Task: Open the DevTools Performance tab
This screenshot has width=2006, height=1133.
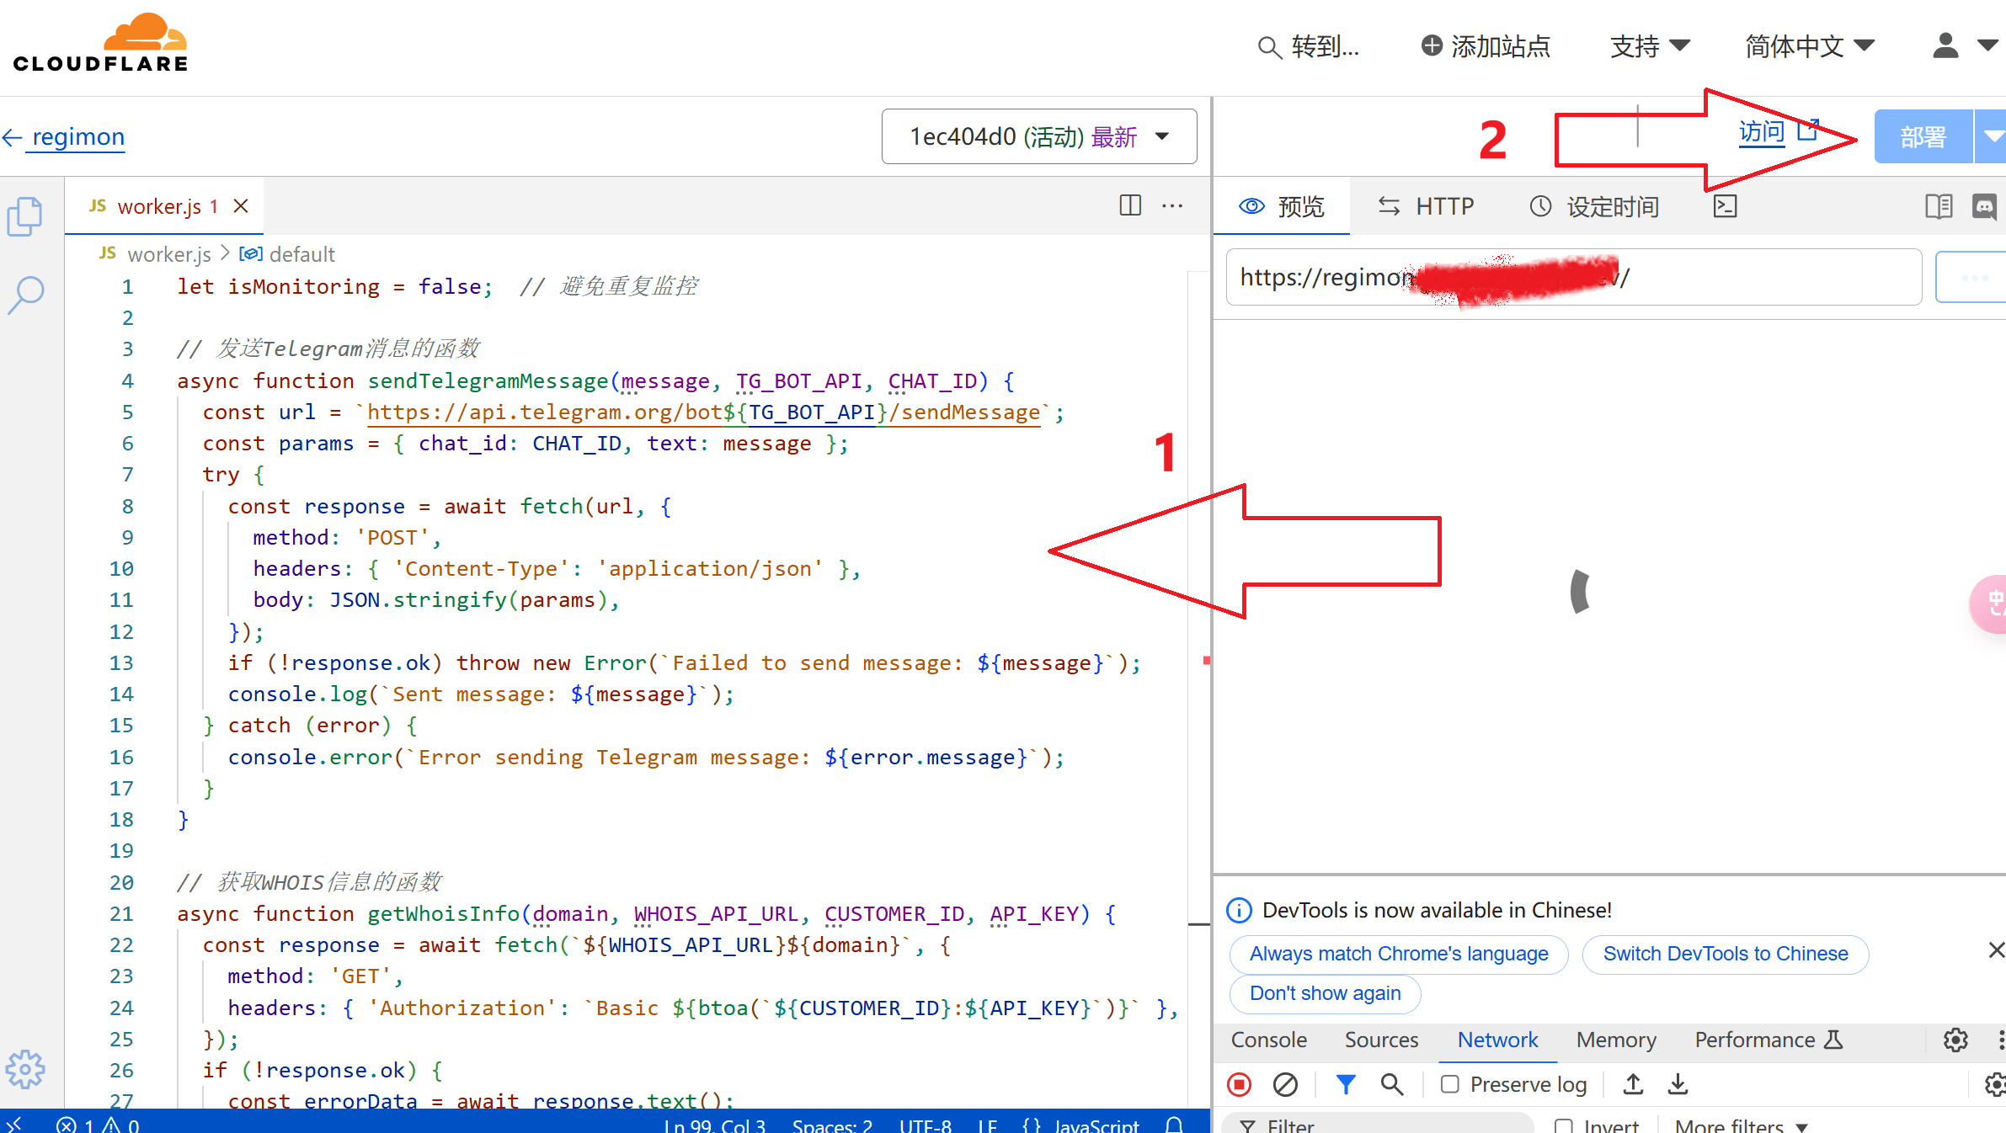Action: point(1769,1040)
